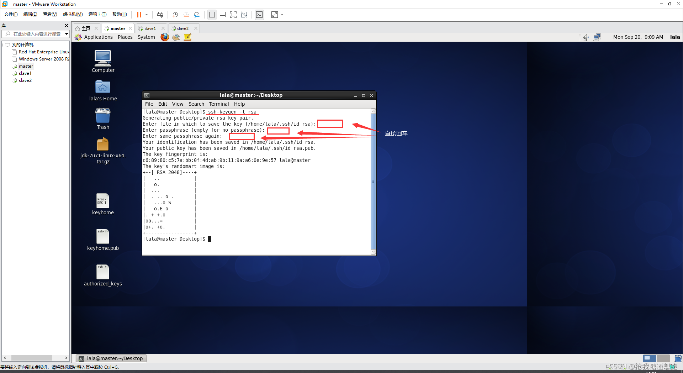683x373 pixels.
Task: Click the terminal vertical scrollbar
Action: pyautogui.click(x=373, y=182)
